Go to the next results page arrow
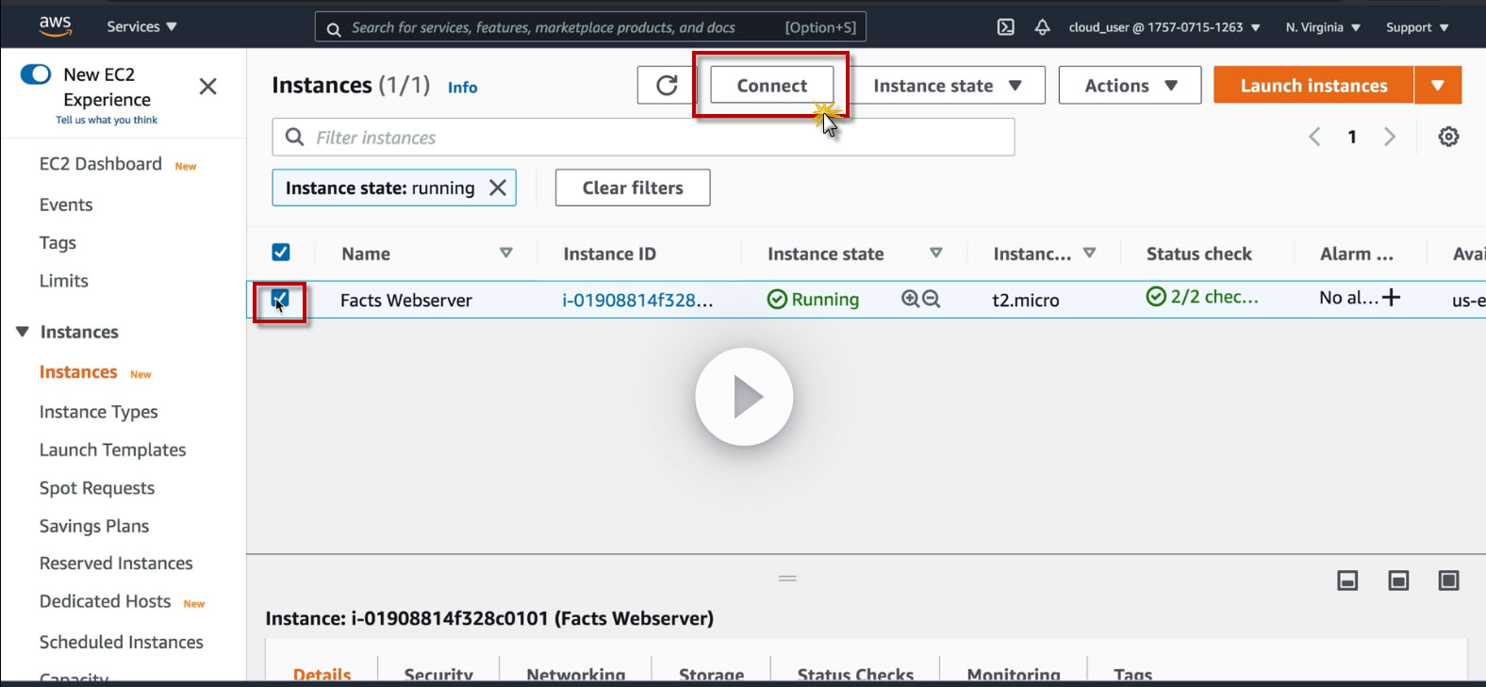 pyautogui.click(x=1389, y=137)
